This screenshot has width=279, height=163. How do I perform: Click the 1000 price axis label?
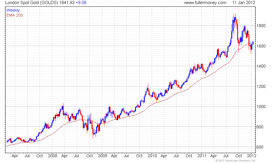coord(261,107)
